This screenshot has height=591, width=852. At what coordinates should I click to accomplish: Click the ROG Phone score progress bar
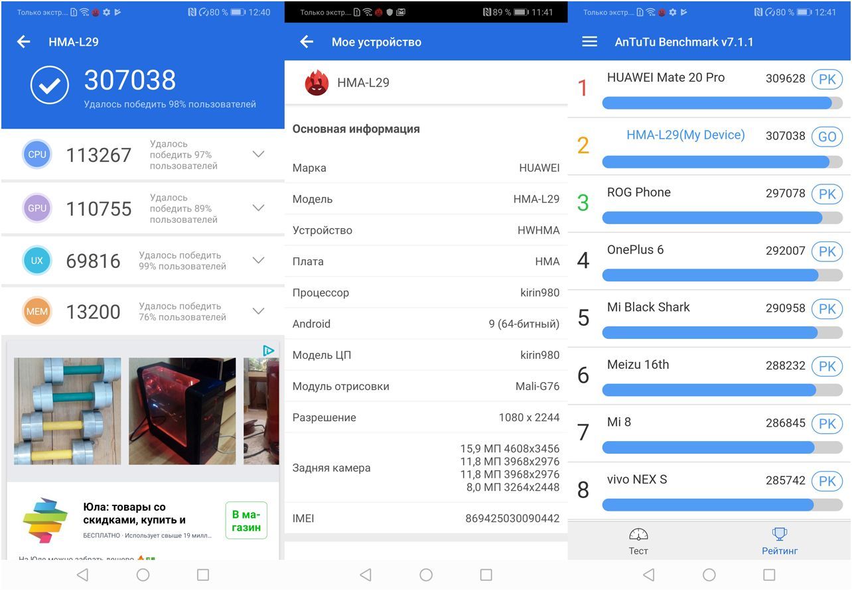721,218
